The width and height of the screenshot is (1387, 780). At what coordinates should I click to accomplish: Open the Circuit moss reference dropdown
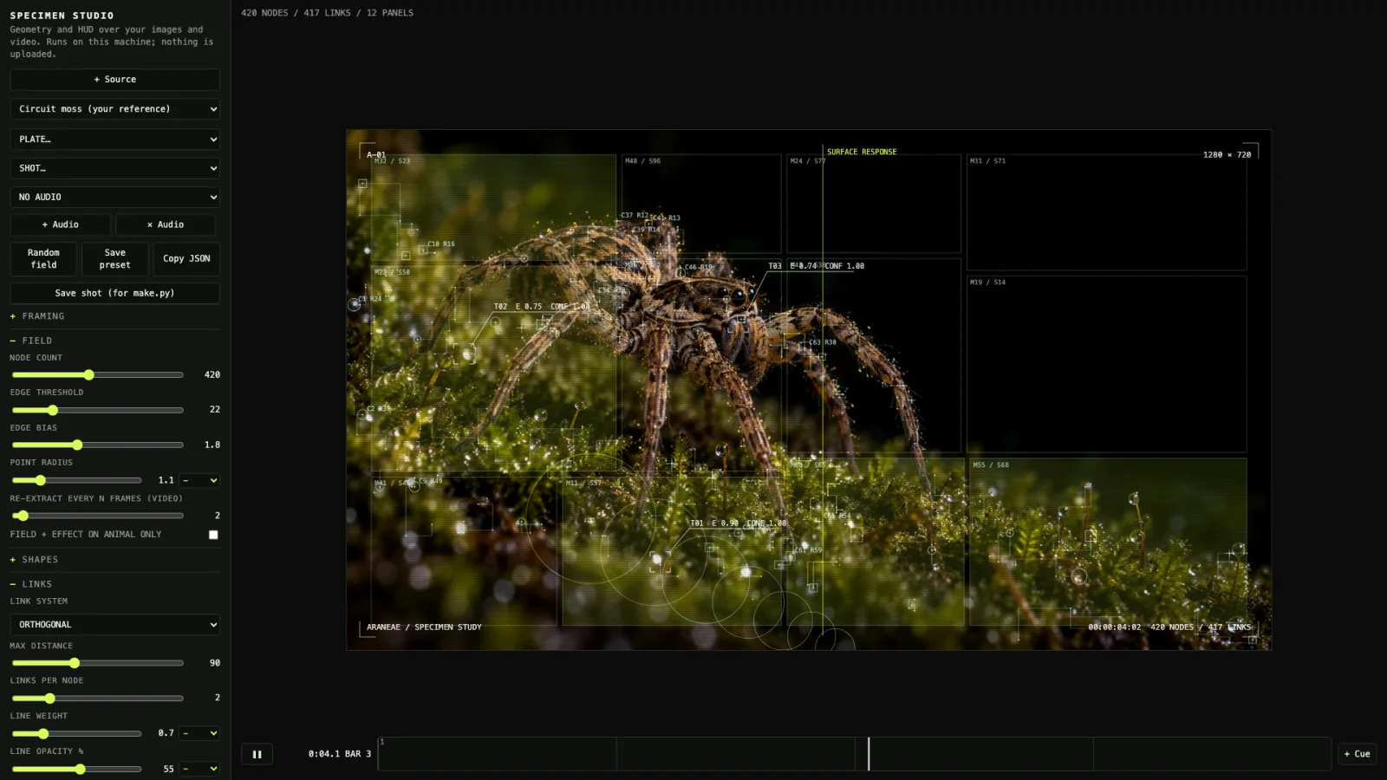point(114,109)
